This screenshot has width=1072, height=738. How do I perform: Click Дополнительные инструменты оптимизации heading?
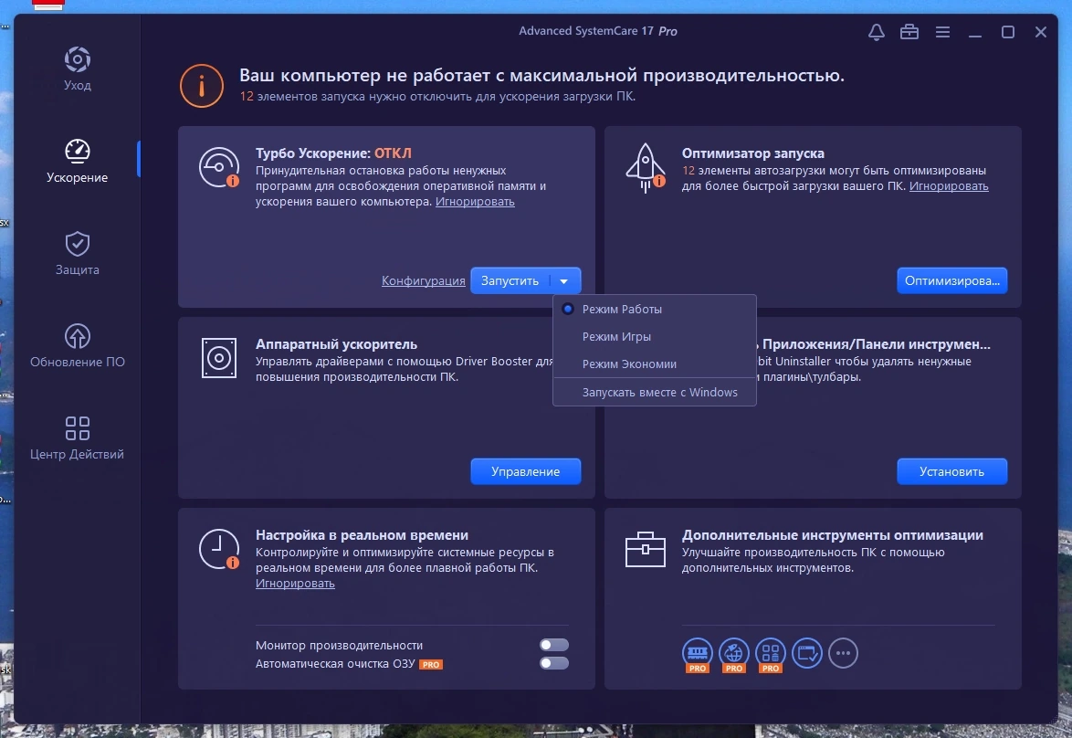[832, 535]
